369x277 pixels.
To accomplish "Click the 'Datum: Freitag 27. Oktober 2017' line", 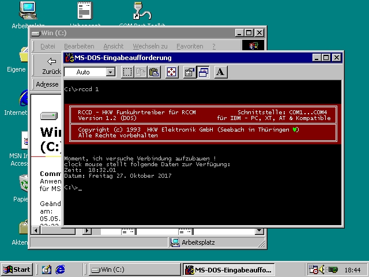I will (118, 176).
